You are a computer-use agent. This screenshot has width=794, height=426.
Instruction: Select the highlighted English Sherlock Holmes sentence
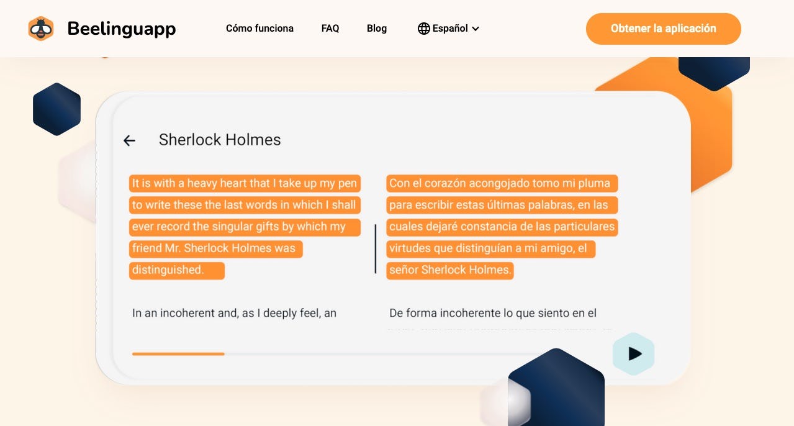point(245,227)
